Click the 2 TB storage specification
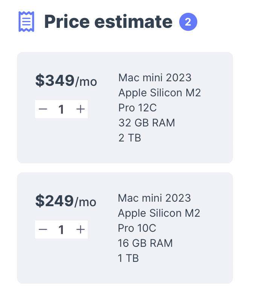The image size is (253, 301). click(x=130, y=138)
